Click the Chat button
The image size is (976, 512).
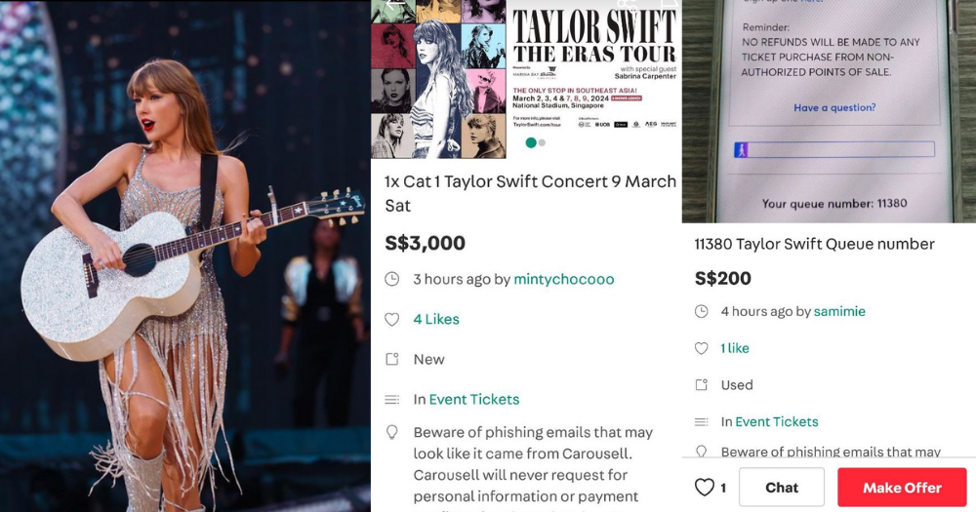pos(782,487)
